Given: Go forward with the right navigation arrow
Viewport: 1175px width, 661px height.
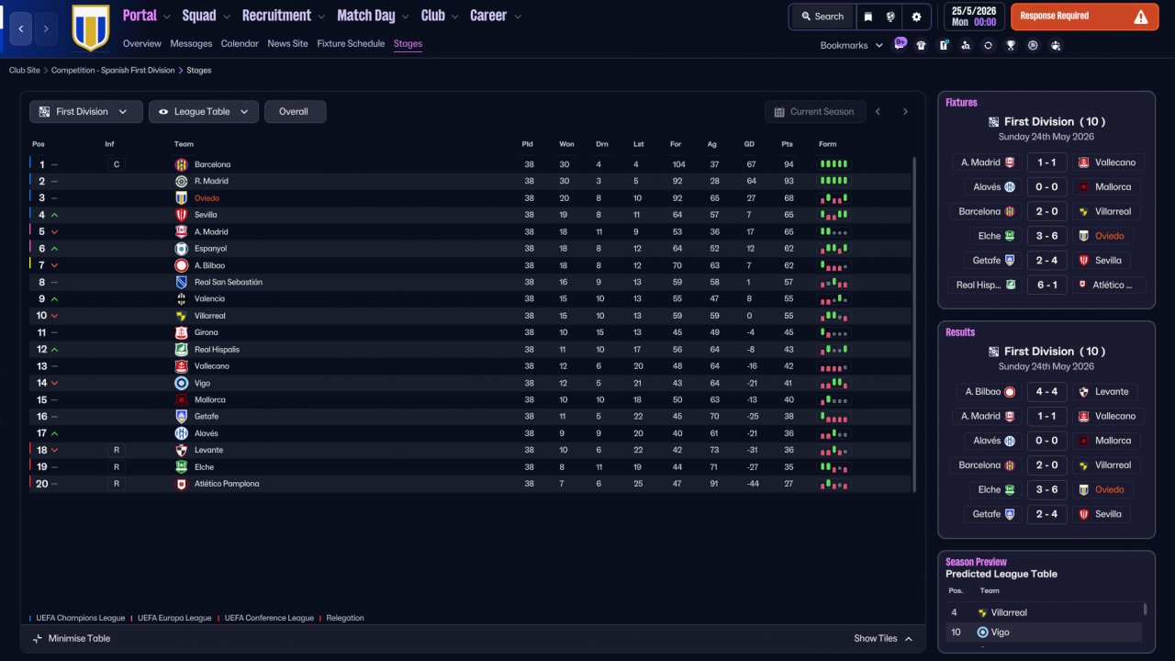Looking at the screenshot, I should click(46, 28).
